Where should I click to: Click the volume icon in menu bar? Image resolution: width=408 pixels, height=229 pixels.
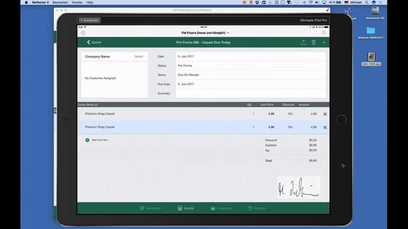(x=317, y=3)
